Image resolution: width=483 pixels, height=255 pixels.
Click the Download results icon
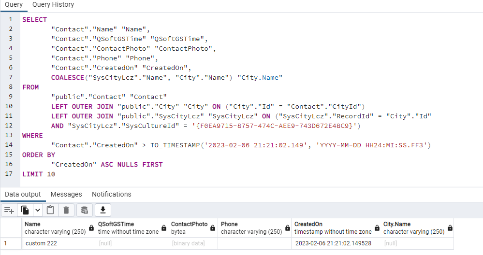103,211
